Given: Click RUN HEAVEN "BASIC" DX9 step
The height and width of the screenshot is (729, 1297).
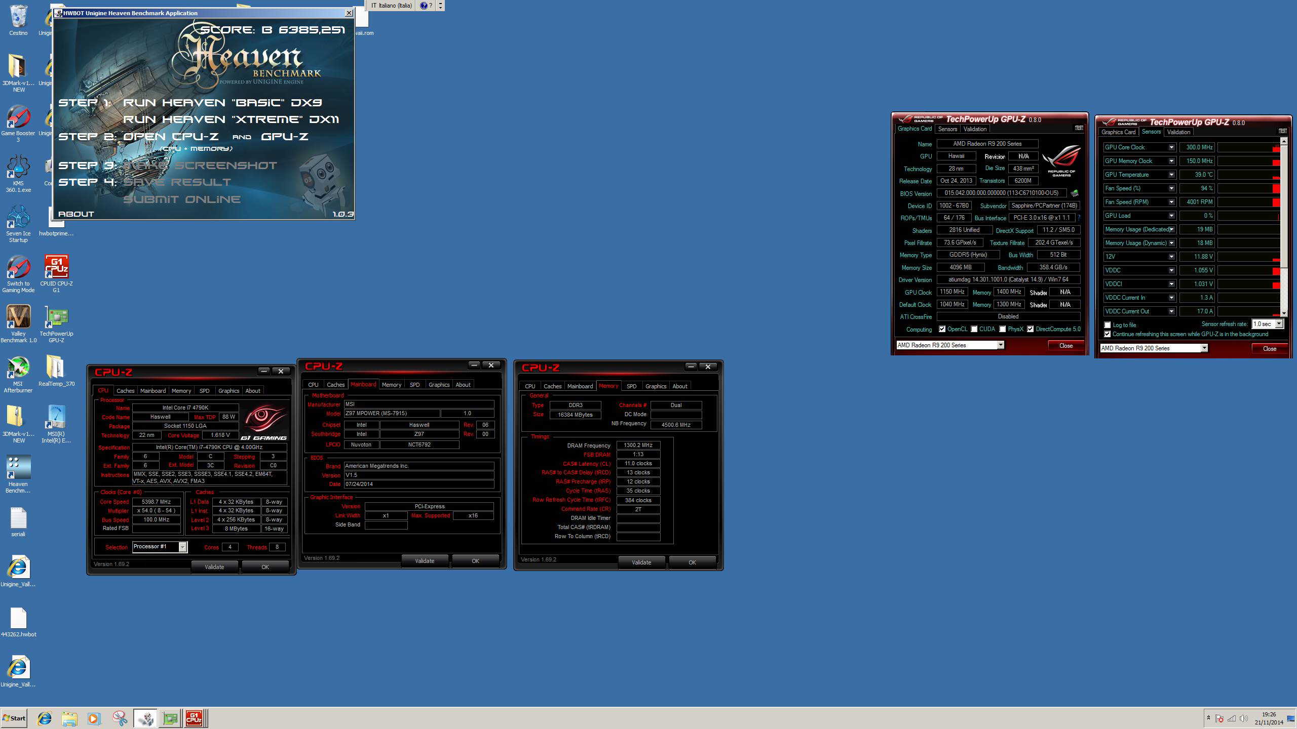Looking at the screenshot, I should (x=222, y=103).
